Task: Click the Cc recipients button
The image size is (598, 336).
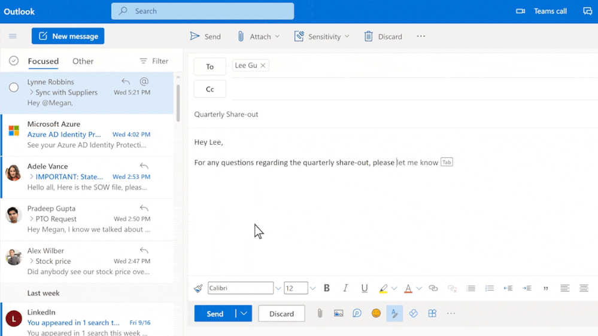Action: click(210, 89)
